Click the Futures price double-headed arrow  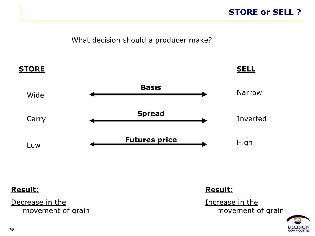pyautogui.click(x=148, y=144)
